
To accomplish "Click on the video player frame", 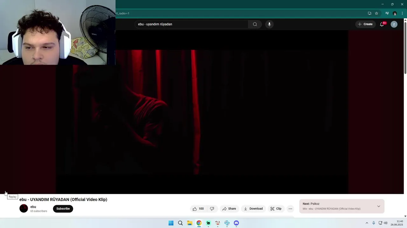I will point(202,112).
